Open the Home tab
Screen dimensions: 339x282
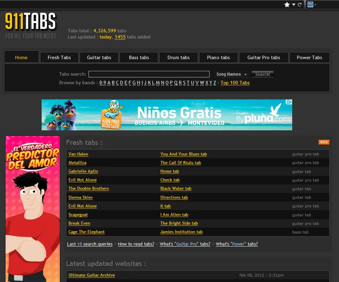tap(21, 57)
